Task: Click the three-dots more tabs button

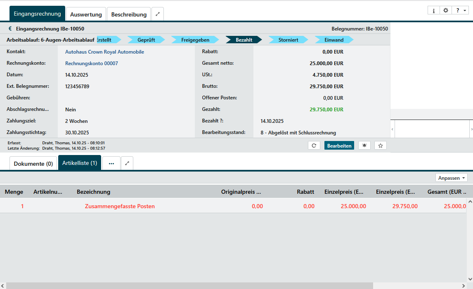Action: [111, 163]
